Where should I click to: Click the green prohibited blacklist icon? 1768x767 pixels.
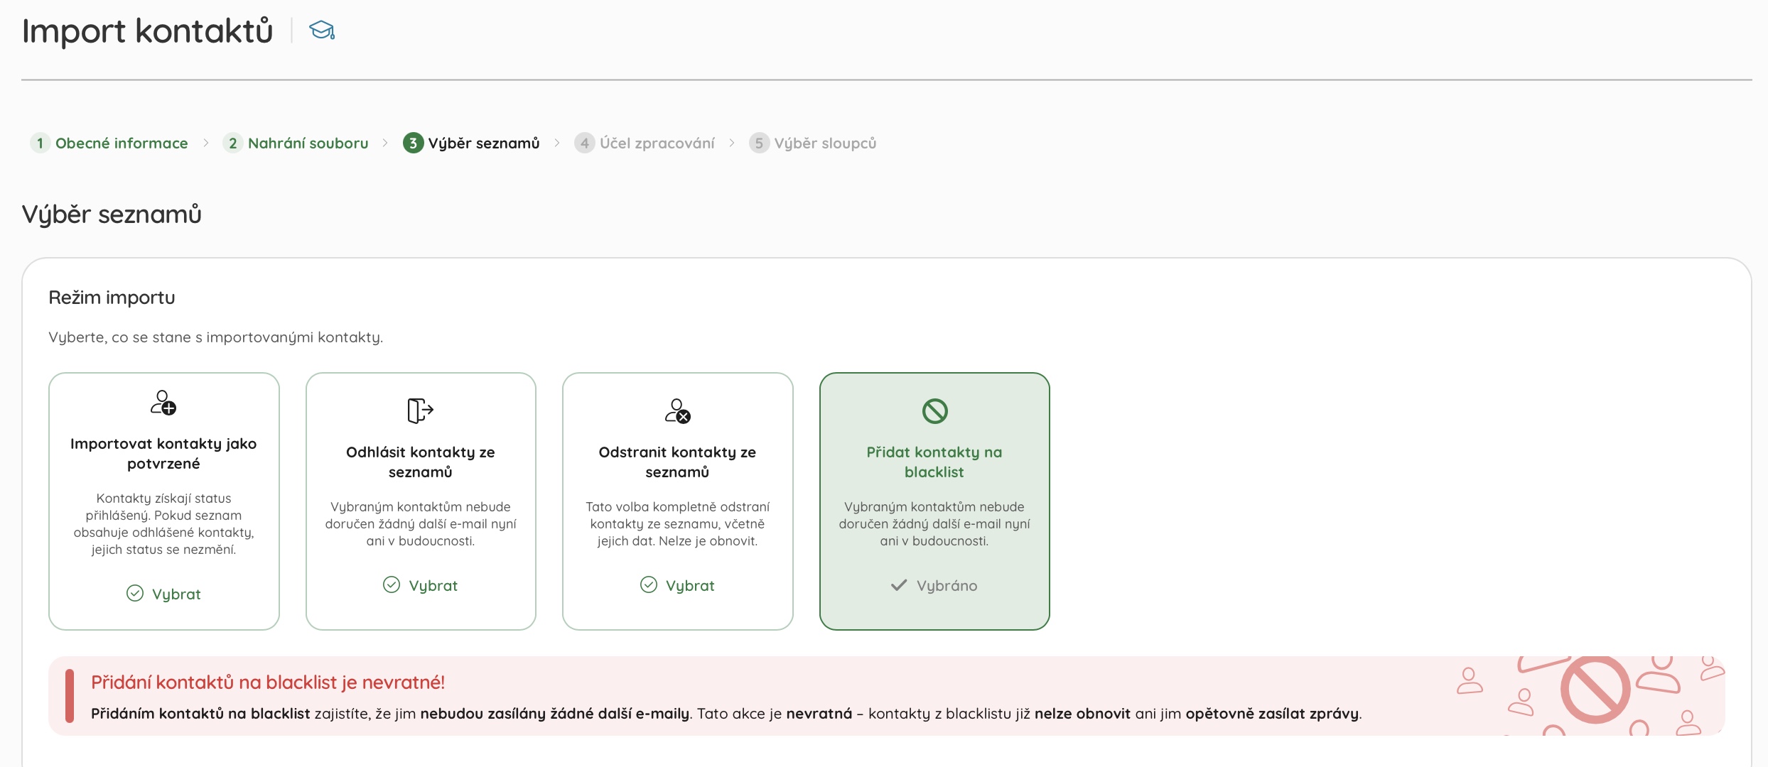click(934, 410)
